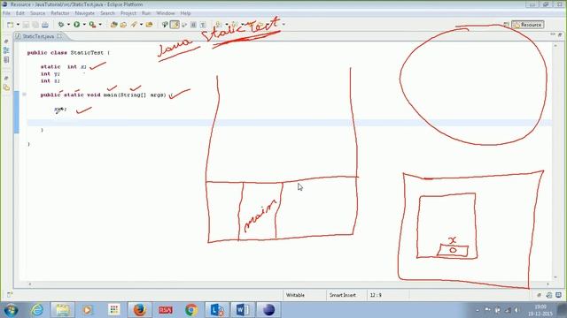The width and height of the screenshot is (567, 318).
Task: Open the Help menu
Action: click(x=185, y=13)
